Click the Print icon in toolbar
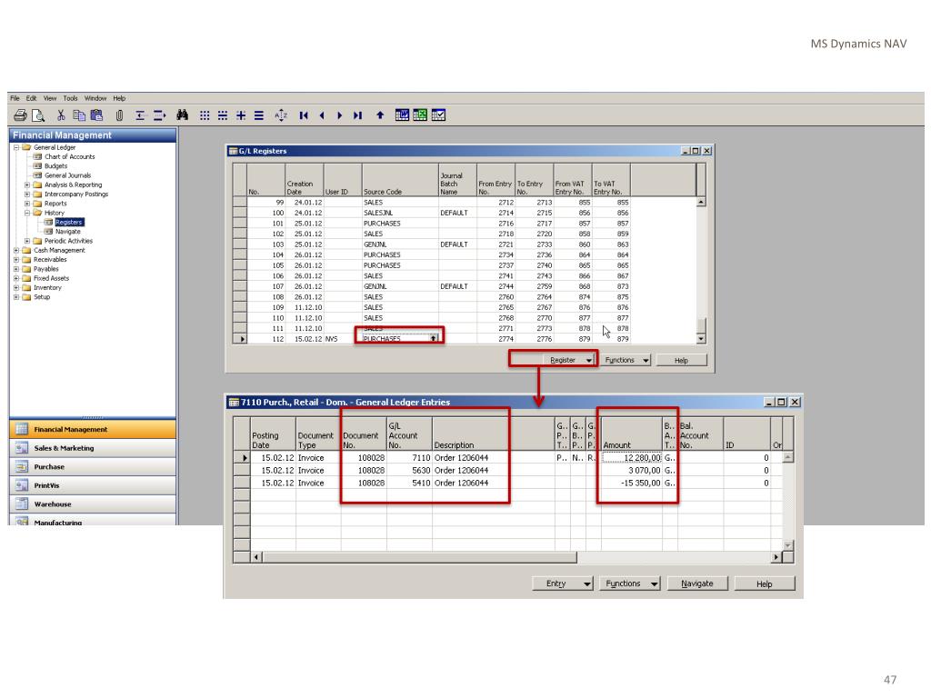 (18, 115)
